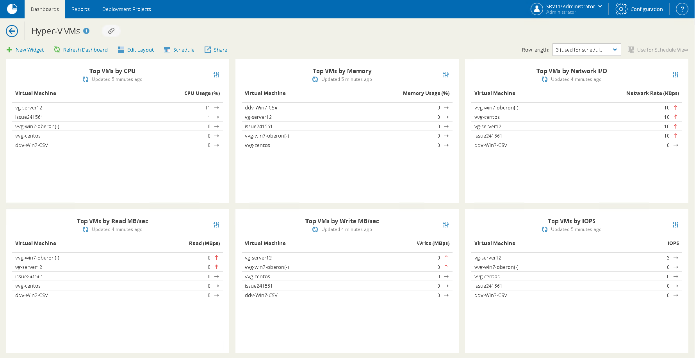Click the Share button
Image resolution: width=695 pixels, height=358 pixels.
click(216, 50)
